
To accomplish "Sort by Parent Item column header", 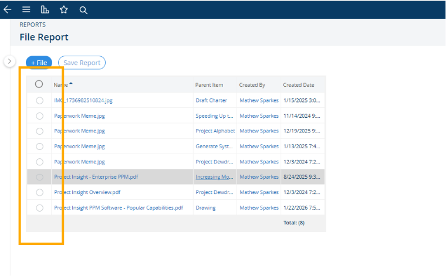I will click(x=209, y=84).
